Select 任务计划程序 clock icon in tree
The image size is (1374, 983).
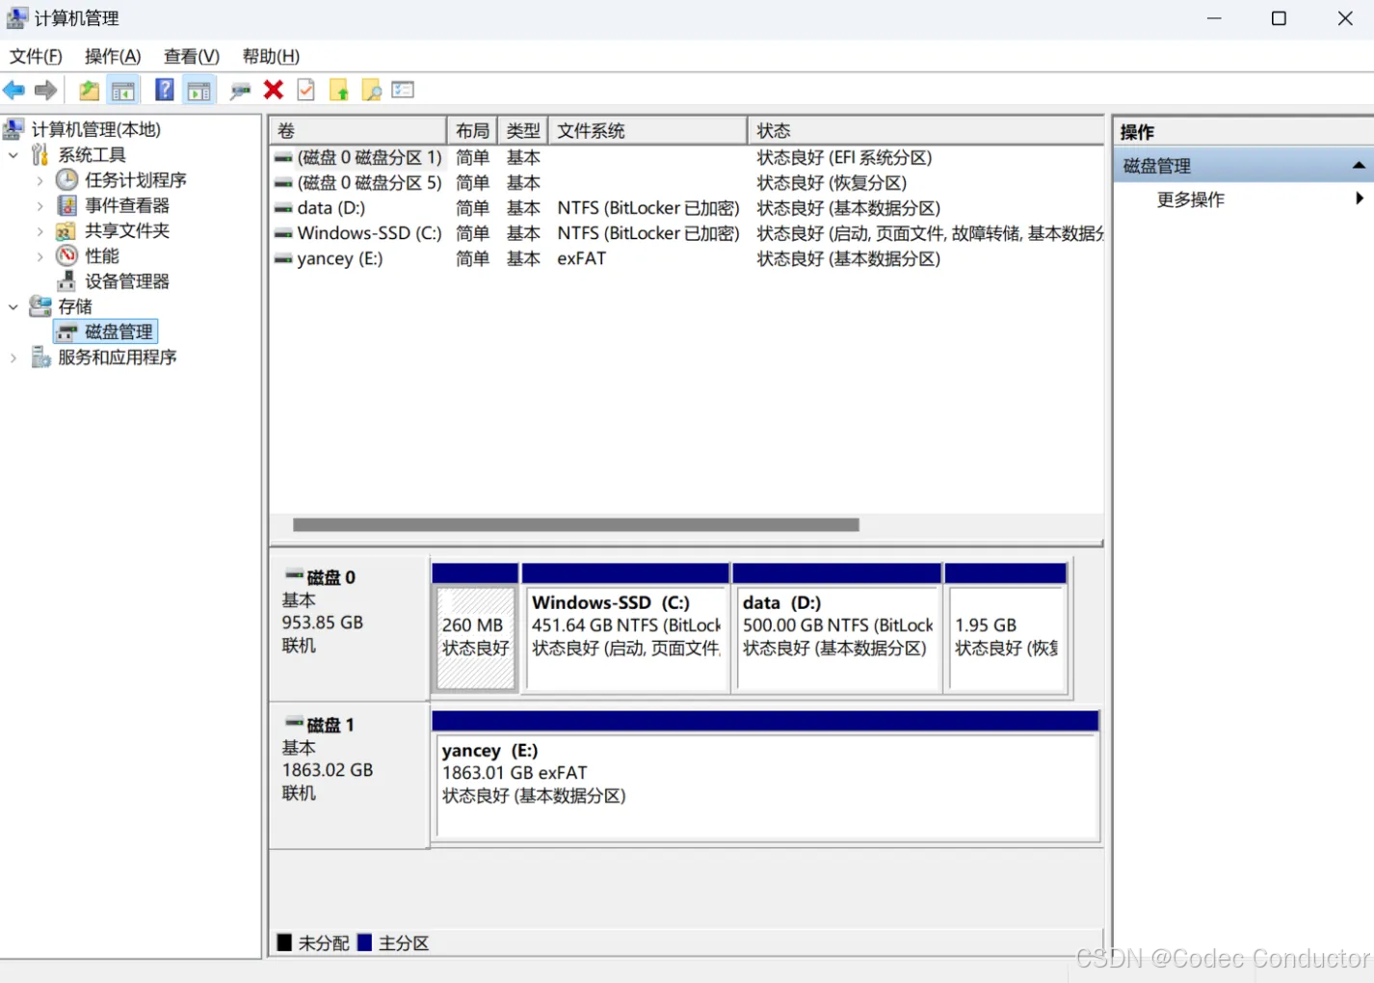66,180
